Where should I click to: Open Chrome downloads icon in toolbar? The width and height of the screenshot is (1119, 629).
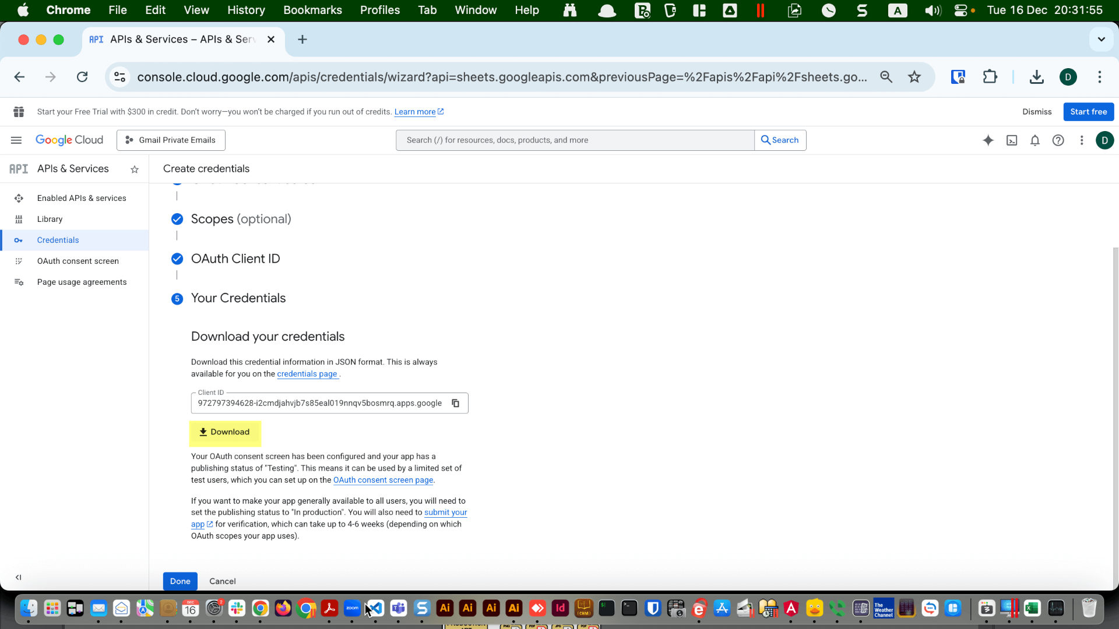click(x=1036, y=76)
